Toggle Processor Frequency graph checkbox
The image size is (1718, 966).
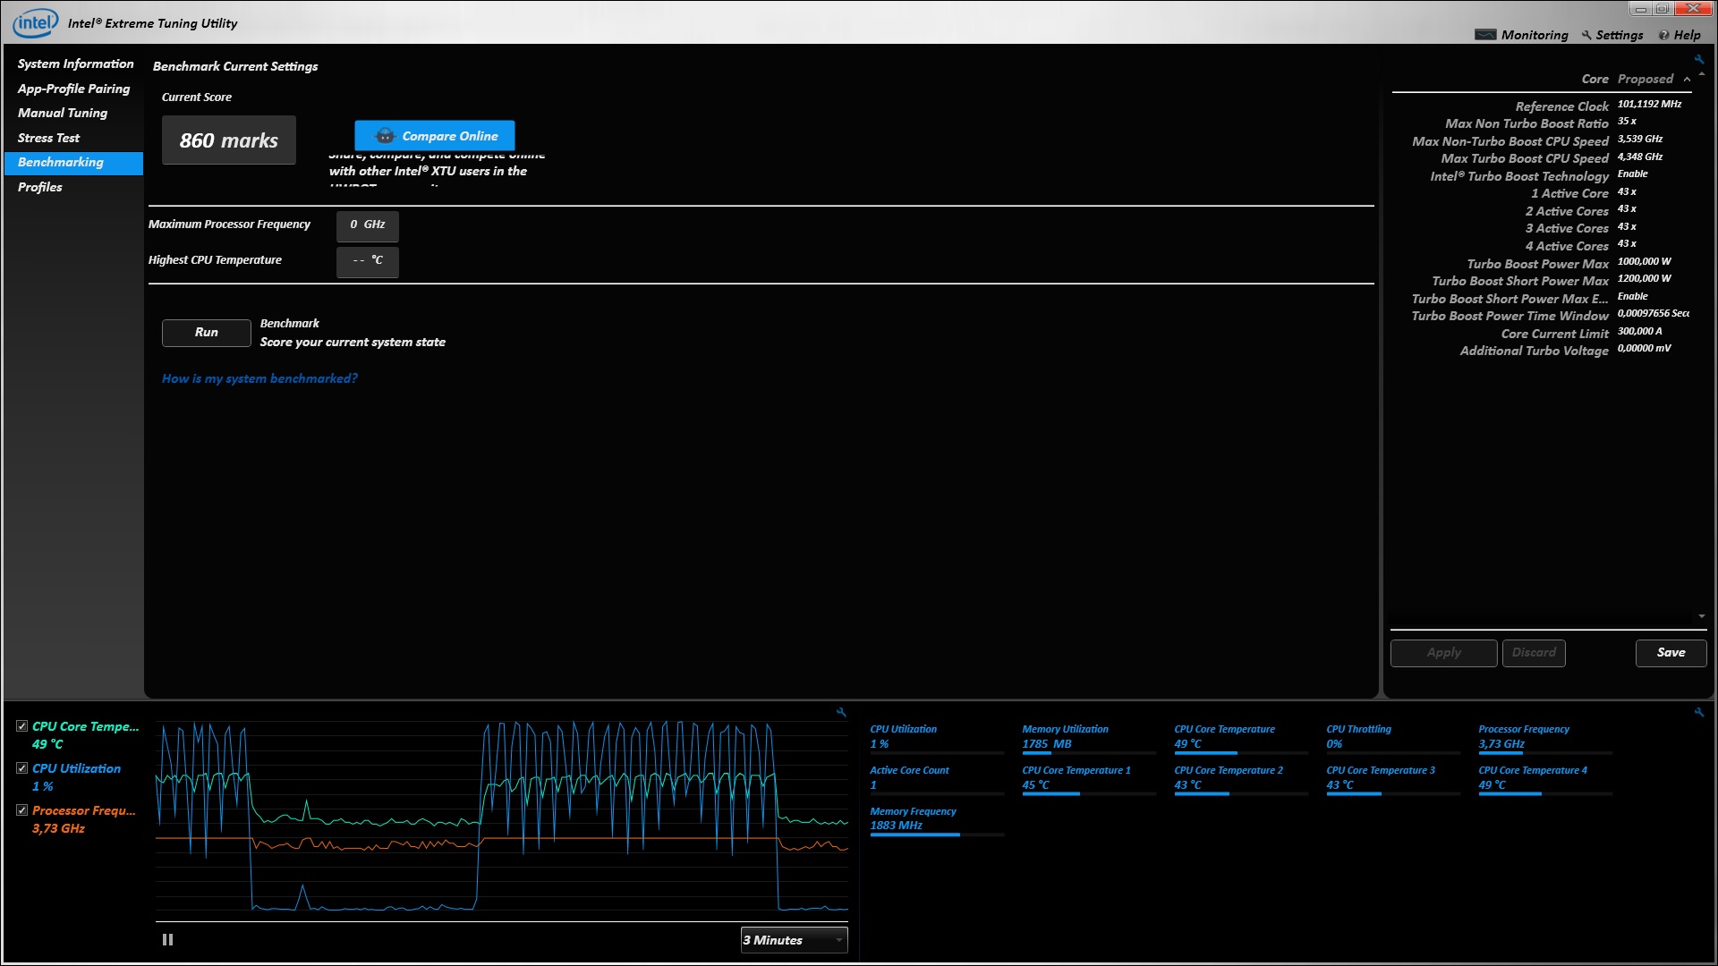tap(22, 810)
